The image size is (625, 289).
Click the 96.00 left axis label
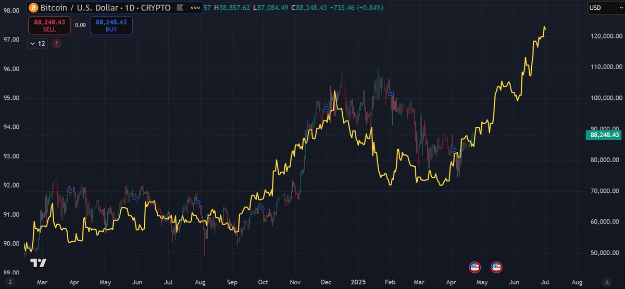point(11,69)
